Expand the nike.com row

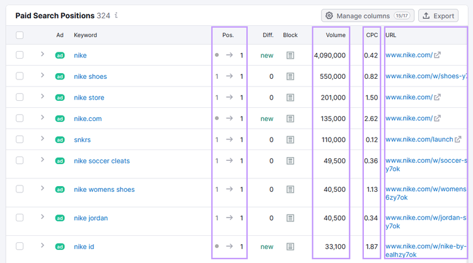pos(42,117)
